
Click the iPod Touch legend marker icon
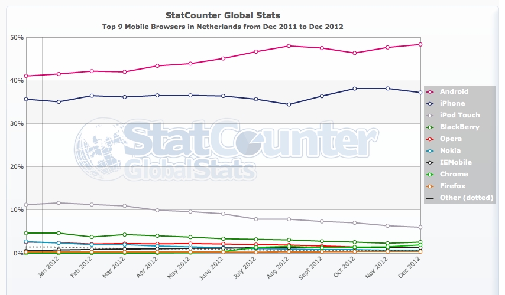coord(429,115)
